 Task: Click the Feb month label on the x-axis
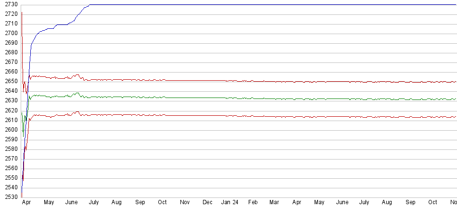(x=253, y=203)
